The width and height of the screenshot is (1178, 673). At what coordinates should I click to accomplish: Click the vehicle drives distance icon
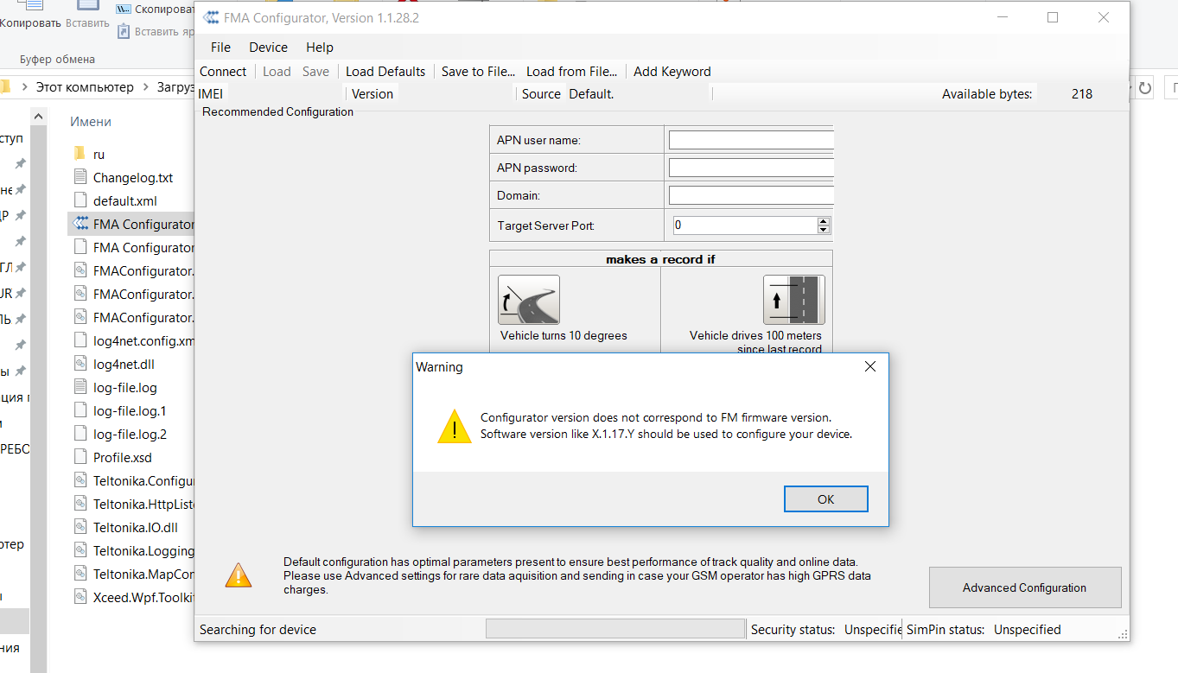(x=793, y=300)
